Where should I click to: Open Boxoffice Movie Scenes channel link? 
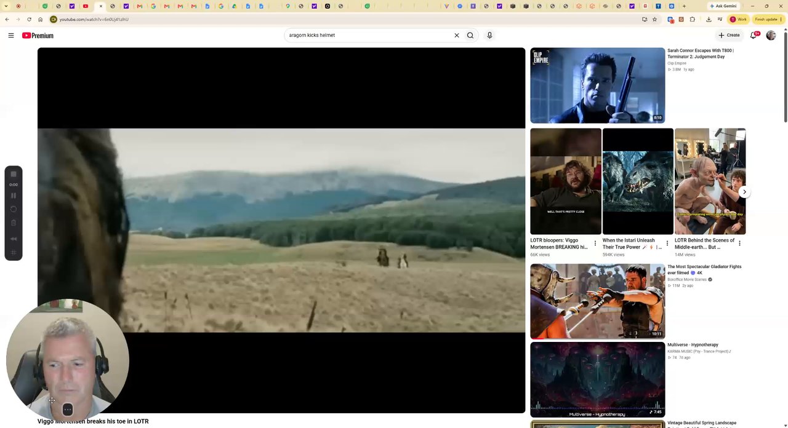point(687,280)
